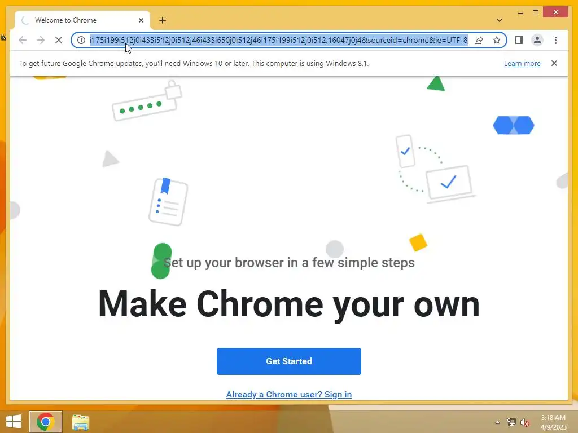Click Chrome icon in the taskbar
The width and height of the screenshot is (578, 433).
[x=46, y=422]
